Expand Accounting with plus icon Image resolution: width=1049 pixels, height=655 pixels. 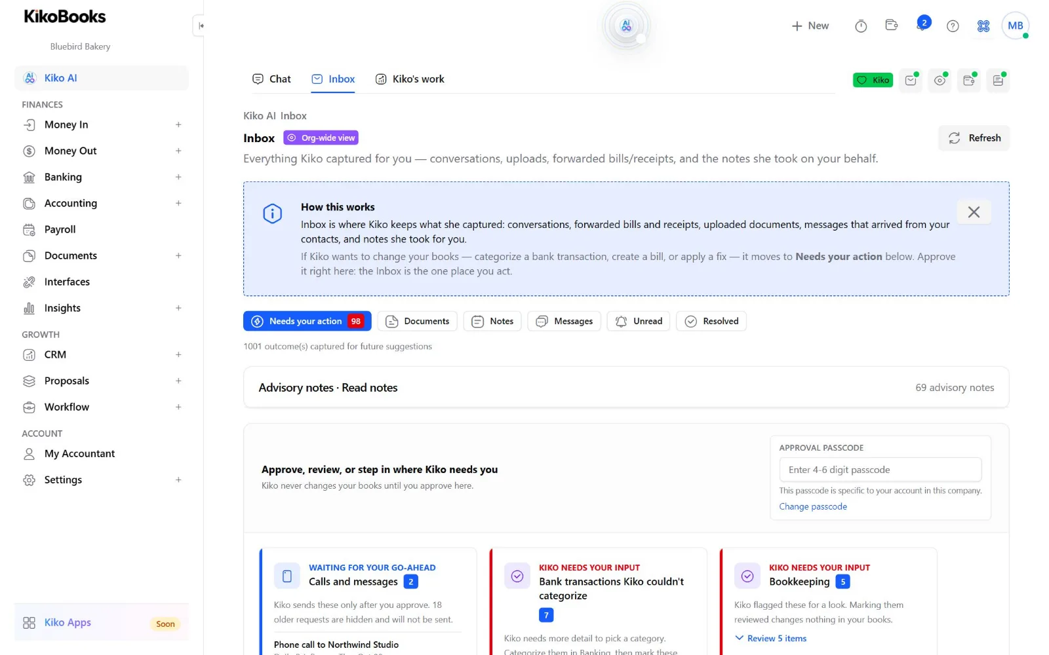point(178,203)
